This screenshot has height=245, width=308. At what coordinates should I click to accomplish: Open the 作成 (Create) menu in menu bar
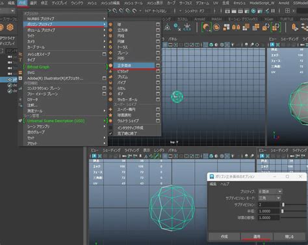pos(22,3)
